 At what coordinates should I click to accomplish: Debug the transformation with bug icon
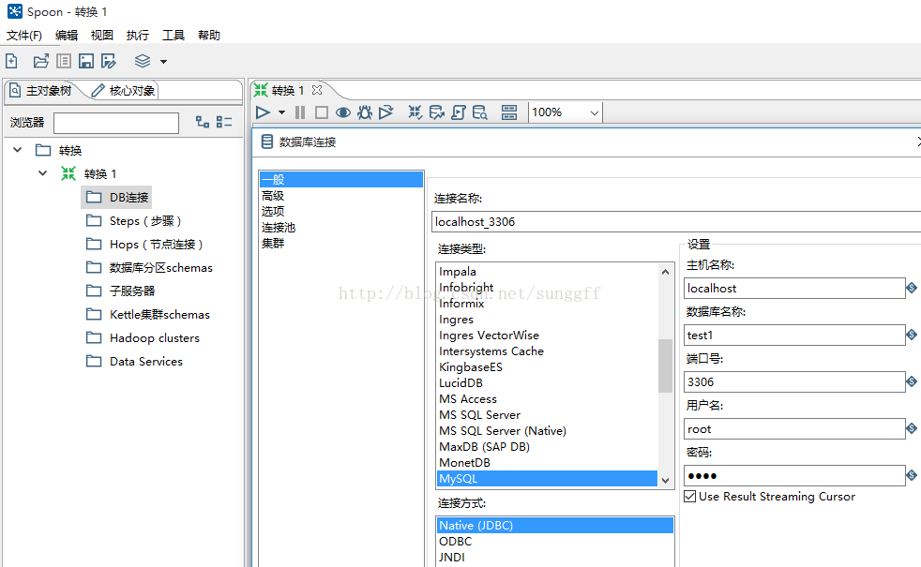(x=365, y=112)
